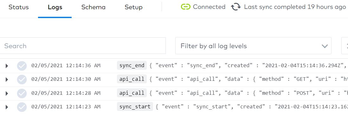Expand the 12:14:28 AM api_call entry
348x122 pixels.
click(x=7, y=93)
